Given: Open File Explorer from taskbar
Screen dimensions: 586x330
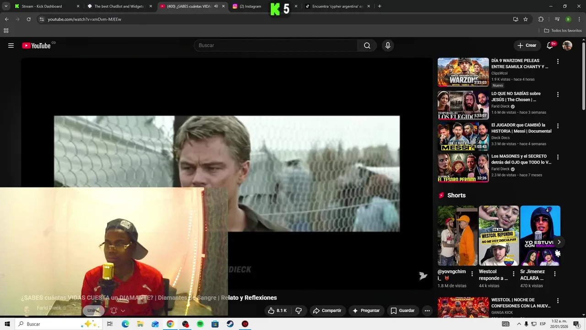Looking at the screenshot, I should [x=140, y=324].
